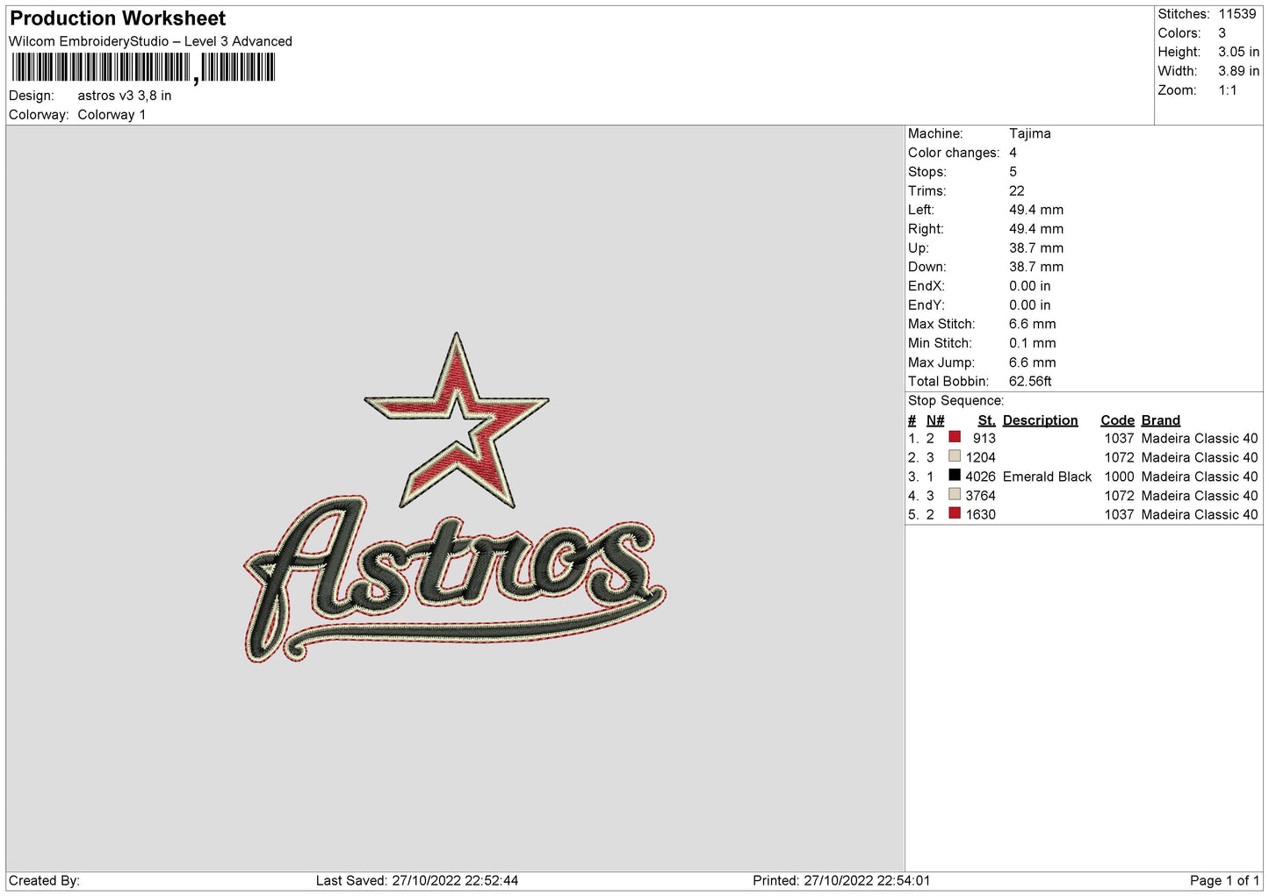Viewport: 1269px width, 896px height.
Task: Click the Up value '38.7 mm'
Action: 1036,248
